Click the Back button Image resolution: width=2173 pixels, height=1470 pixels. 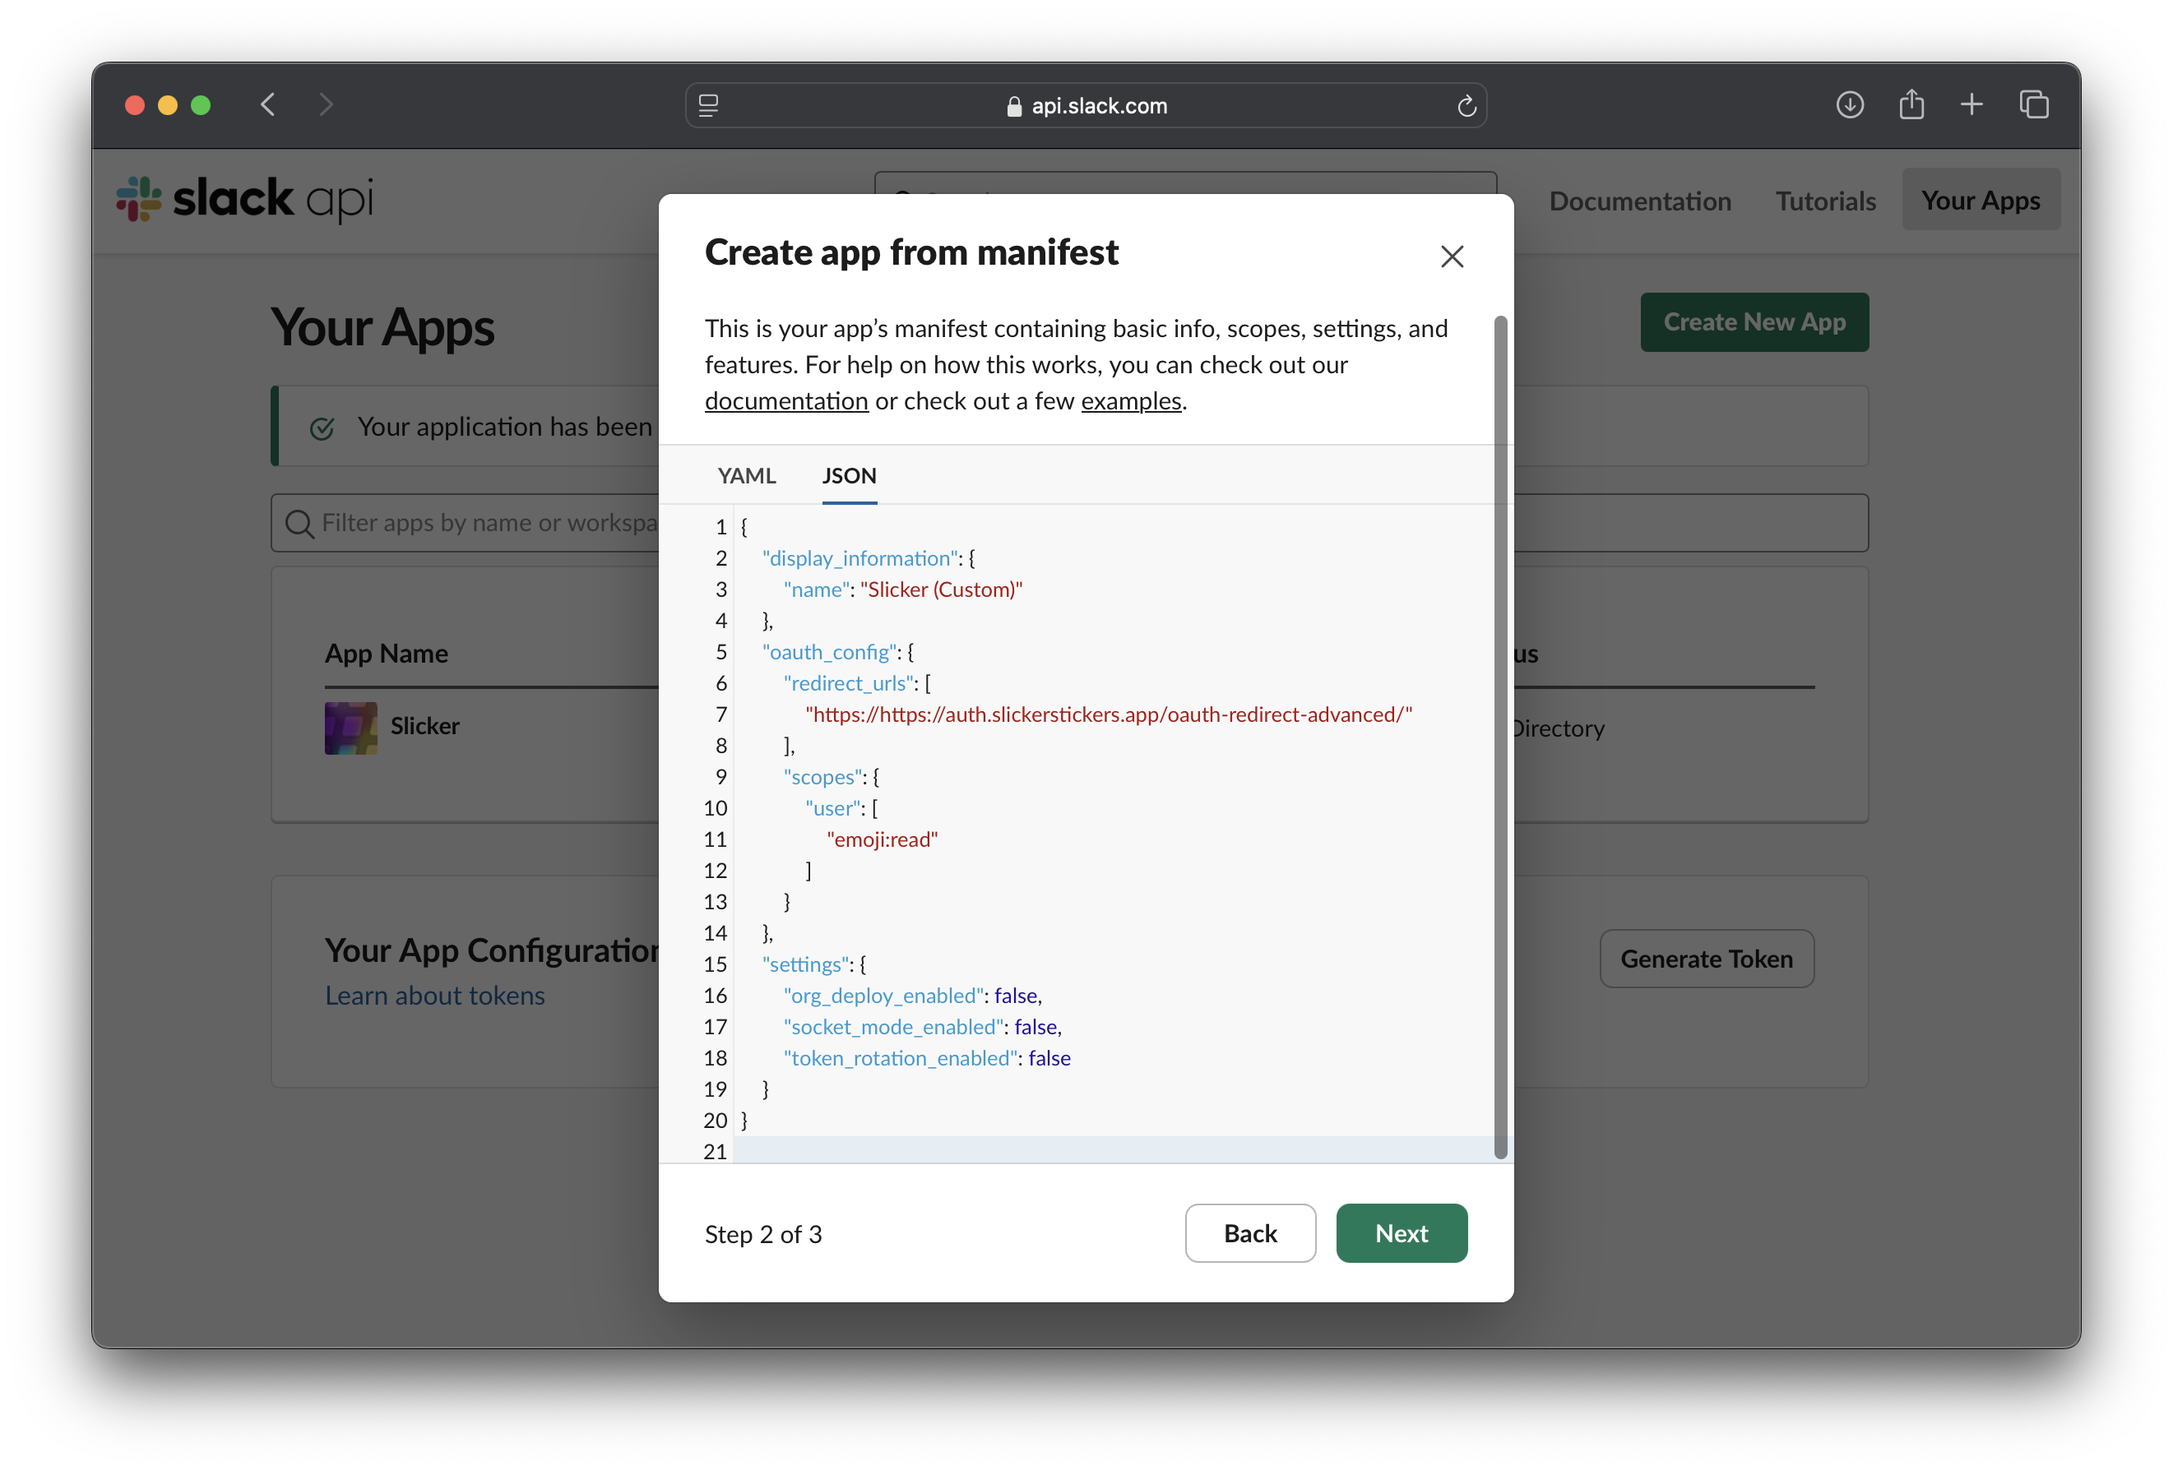[x=1249, y=1232]
